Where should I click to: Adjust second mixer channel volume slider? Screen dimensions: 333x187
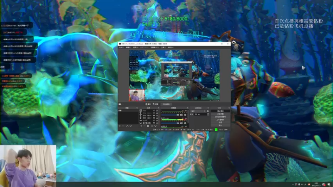(170, 123)
